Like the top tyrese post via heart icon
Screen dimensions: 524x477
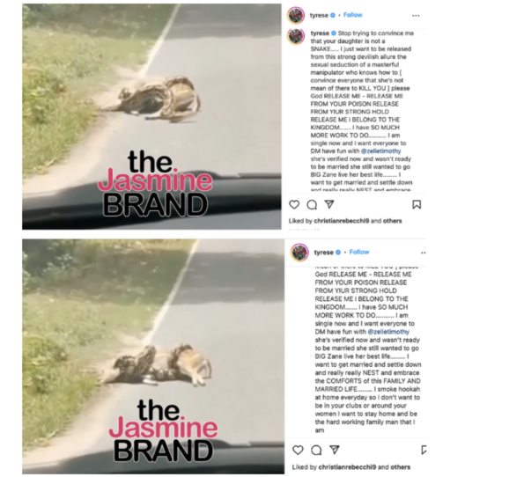click(x=294, y=204)
